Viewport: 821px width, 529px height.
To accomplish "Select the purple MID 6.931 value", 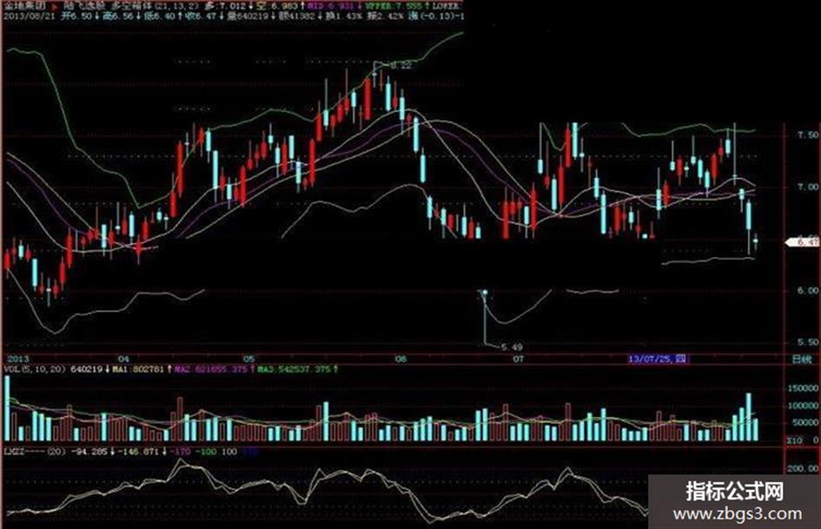I will point(332,6).
